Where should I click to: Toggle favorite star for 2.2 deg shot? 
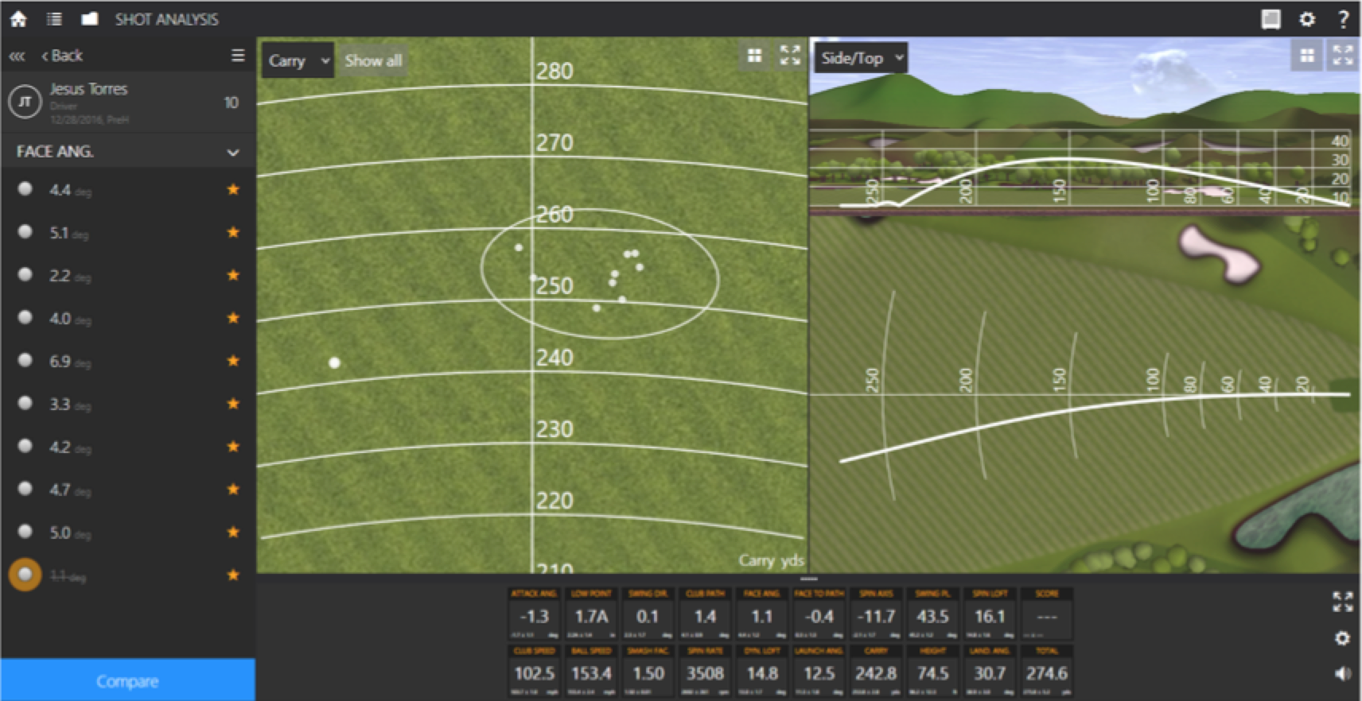coord(233,275)
